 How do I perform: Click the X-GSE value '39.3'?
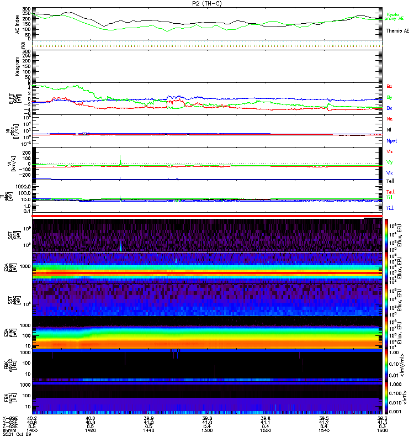[382, 418]
